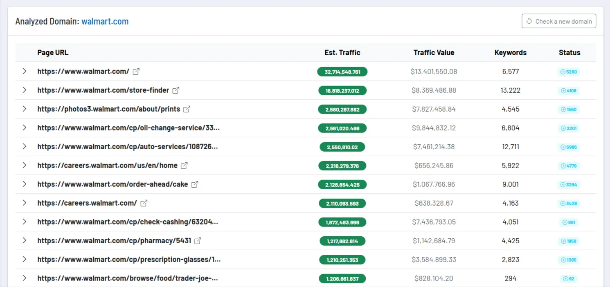The width and height of the screenshot is (610, 287).
Task: Click status badge 4779
Action: point(569,166)
